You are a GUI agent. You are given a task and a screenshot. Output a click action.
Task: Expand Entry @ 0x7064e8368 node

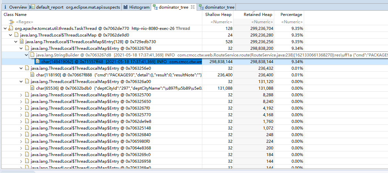click(21, 148)
